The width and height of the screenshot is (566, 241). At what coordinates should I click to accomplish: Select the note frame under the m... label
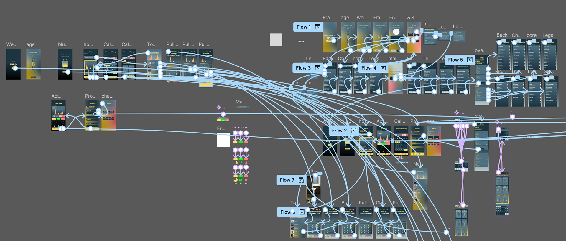pyautogui.click(x=430, y=36)
